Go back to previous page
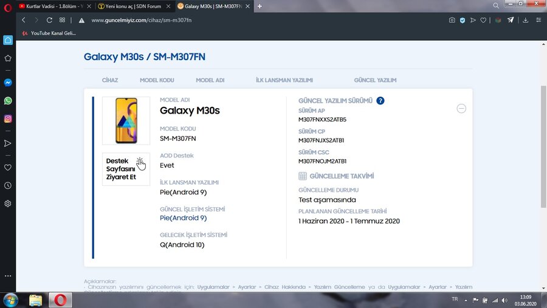 23,20
